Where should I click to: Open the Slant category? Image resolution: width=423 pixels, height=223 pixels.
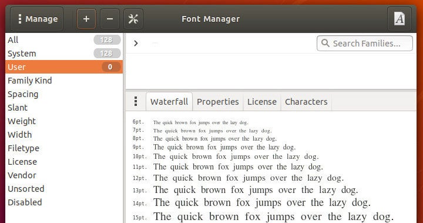(64, 107)
